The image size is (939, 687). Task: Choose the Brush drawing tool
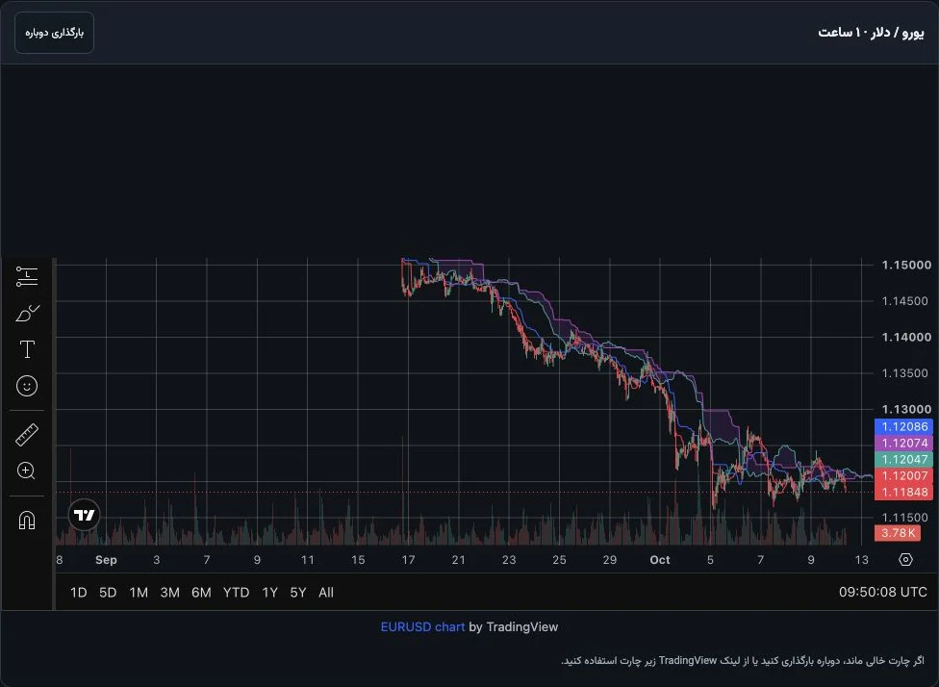point(27,313)
